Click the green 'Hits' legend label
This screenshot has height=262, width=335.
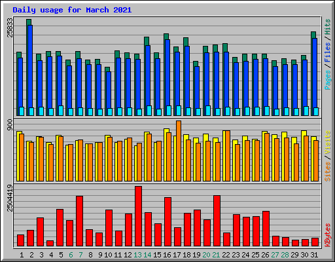click(328, 28)
